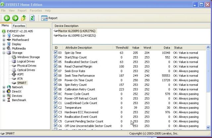Click the Device Description header
Image resolution: width=212 pixels, height=138 pixels.
(x=131, y=26)
